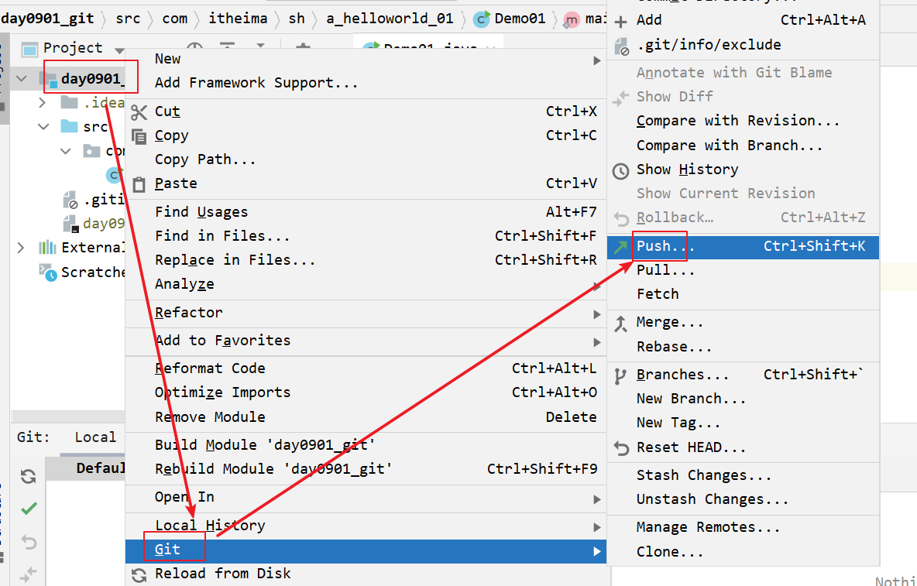Click a_helloworld_01 in the breadcrumb path
This screenshot has height=586, width=917.
pyautogui.click(x=389, y=18)
